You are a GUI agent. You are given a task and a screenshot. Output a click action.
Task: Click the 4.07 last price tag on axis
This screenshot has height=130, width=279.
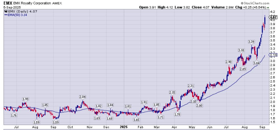tap(273, 17)
